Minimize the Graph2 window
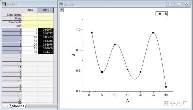Screen dimensions: 193x110 pos(170,5)
